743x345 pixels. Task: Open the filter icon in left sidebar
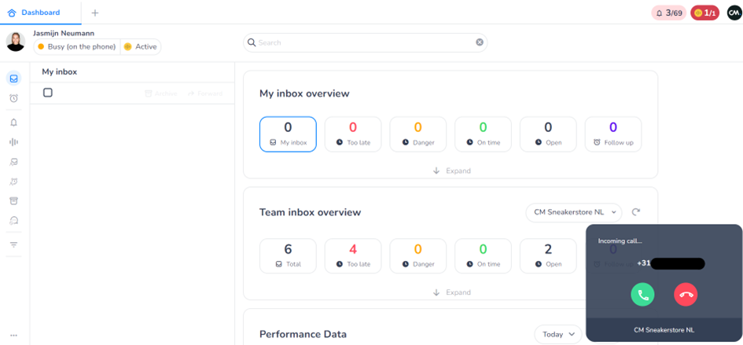[13, 244]
